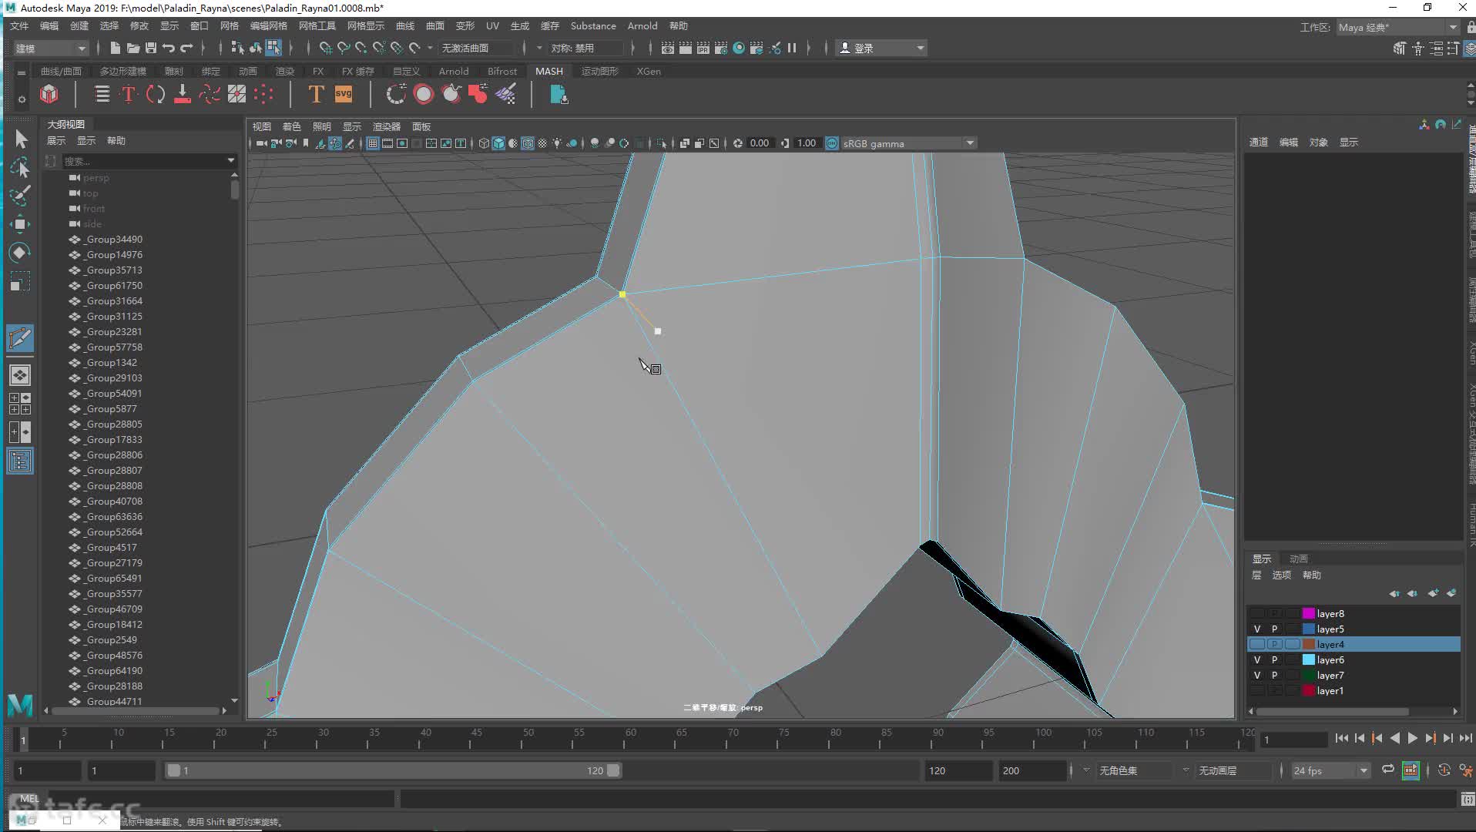Toggle smooth shade all viewport icon
The height and width of the screenshot is (832, 1476).
[x=498, y=143]
